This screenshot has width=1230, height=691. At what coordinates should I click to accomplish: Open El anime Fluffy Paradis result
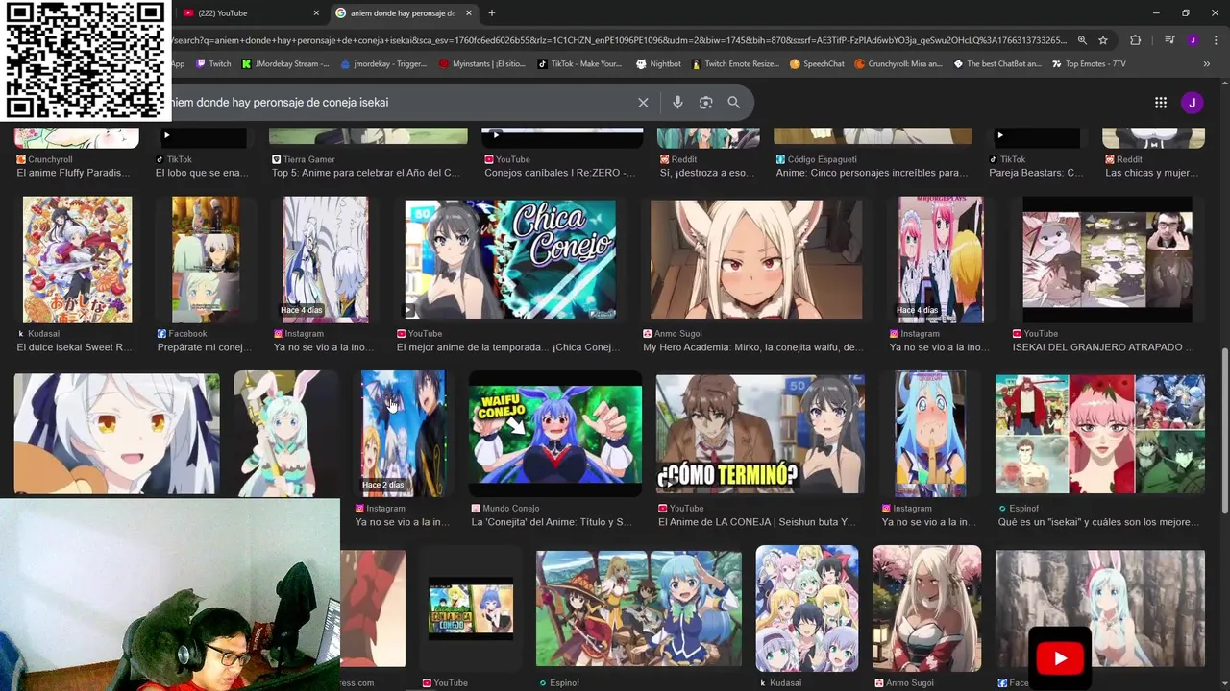pos(73,173)
